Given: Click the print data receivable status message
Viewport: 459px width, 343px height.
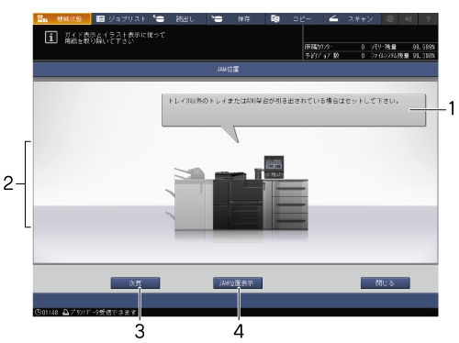Looking at the screenshot, I should point(100,313).
